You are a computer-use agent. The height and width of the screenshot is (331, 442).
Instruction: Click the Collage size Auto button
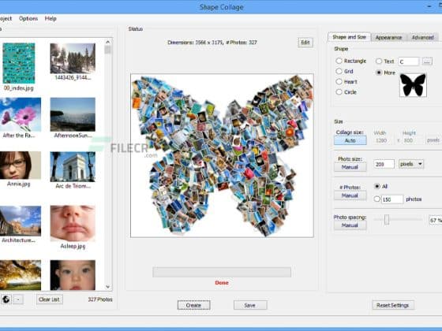click(x=350, y=140)
